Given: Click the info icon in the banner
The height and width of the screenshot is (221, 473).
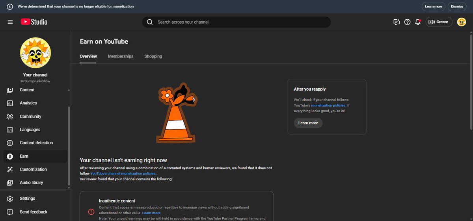Looking at the screenshot, I should (10, 7).
